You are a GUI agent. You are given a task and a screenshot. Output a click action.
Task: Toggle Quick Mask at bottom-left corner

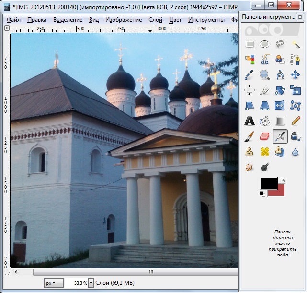(x=7, y=272)
